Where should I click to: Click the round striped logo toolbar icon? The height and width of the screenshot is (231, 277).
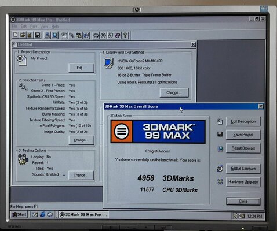(103, 35)
